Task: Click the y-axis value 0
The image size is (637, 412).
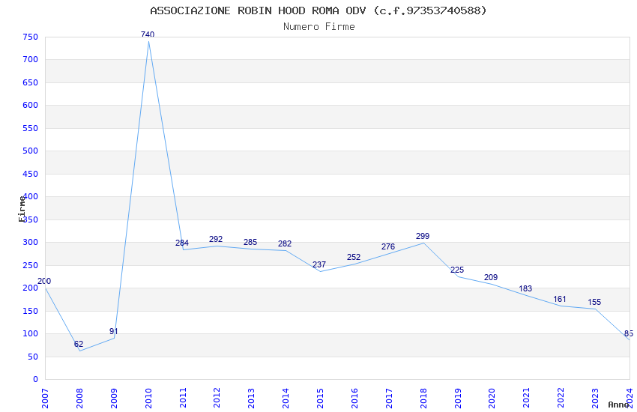Action: (36, 380)
